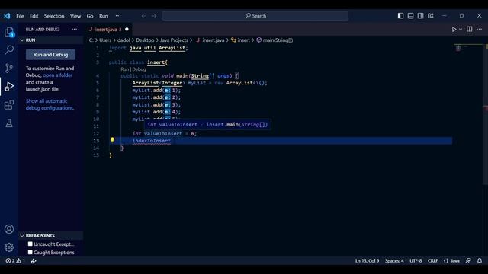Screen dimensions: 488x274
Task: Click the VS Code logo icon
Action: pyautogui.click(x=7, y=16)
